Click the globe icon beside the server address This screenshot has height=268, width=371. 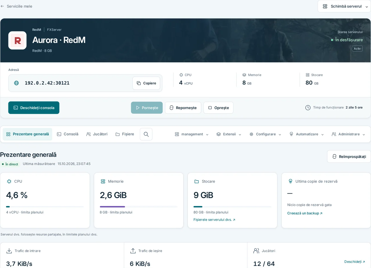point(17,83)
